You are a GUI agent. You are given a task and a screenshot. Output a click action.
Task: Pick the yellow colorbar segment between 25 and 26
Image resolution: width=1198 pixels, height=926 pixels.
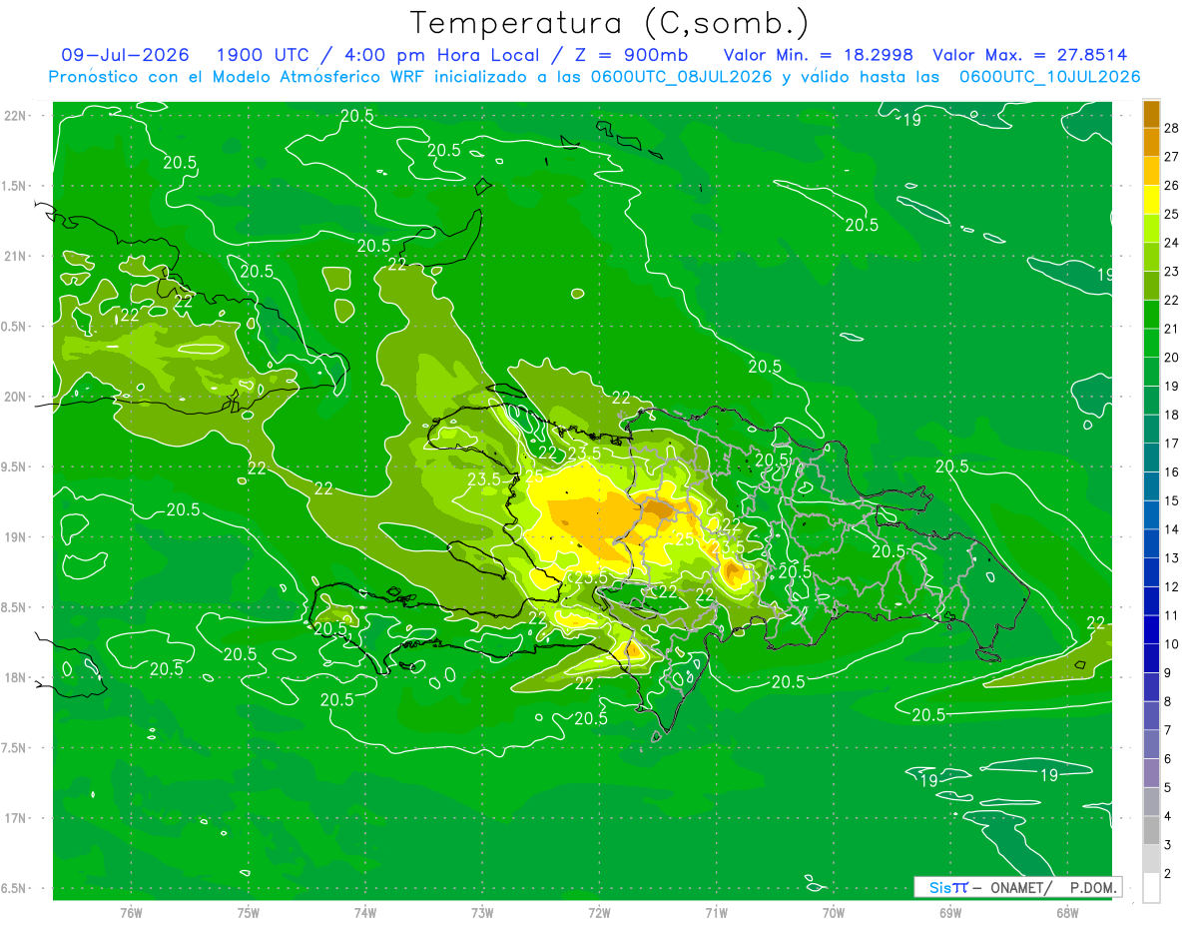tap(1151, 200)
